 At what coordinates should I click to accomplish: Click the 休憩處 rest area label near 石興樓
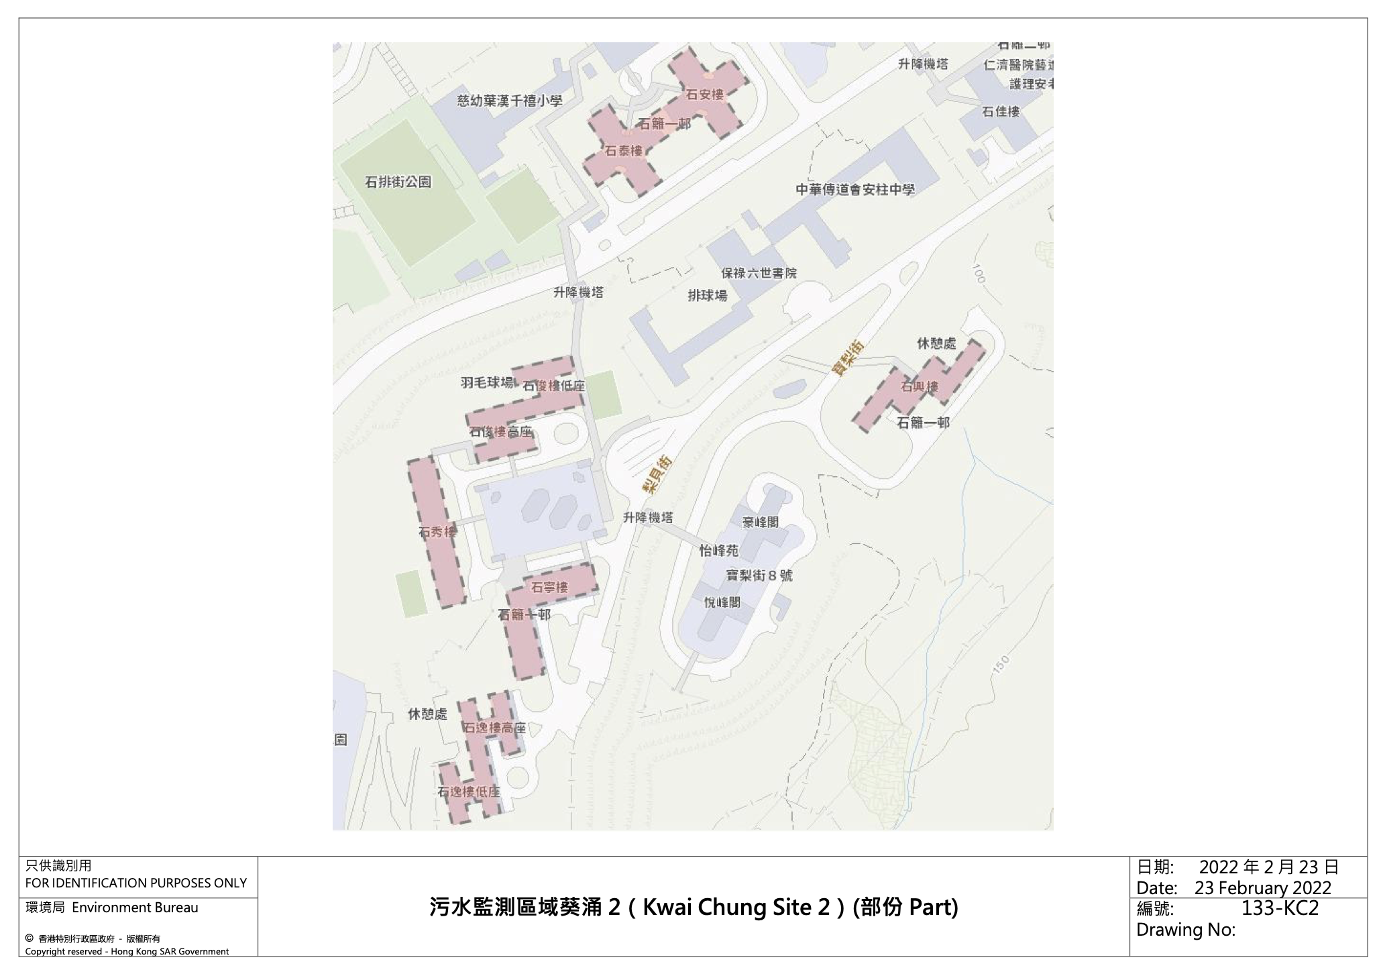tap(938, 341)
